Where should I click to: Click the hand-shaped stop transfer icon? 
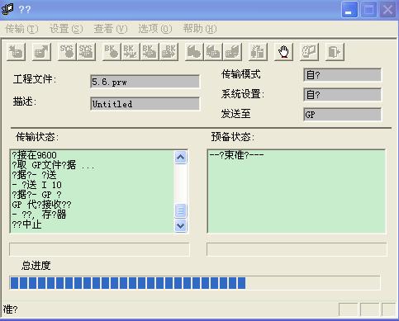pyautogui.click(x=283, y=52)
